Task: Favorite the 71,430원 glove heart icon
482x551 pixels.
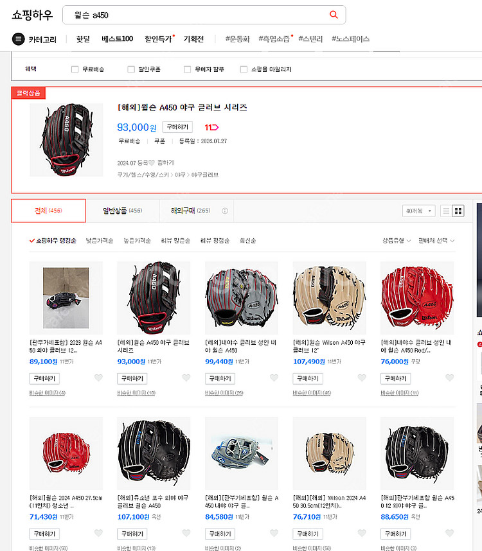Action: (98, 533)
